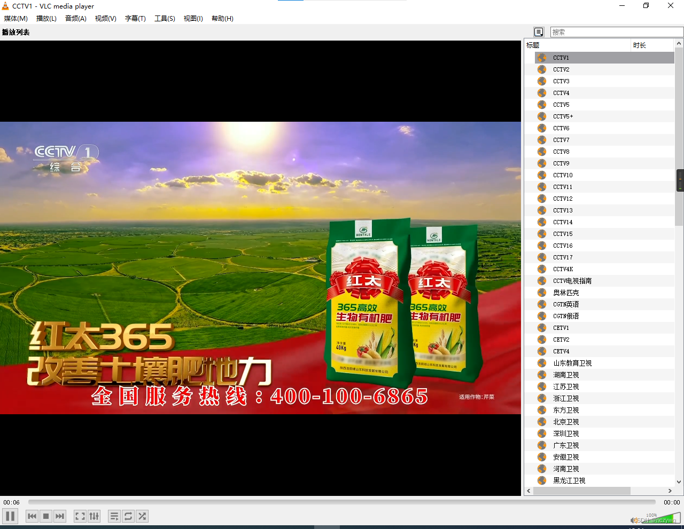Click the globe icon next to CCTV17
This screenshot has width=684, height=529.
coord(542,257)
